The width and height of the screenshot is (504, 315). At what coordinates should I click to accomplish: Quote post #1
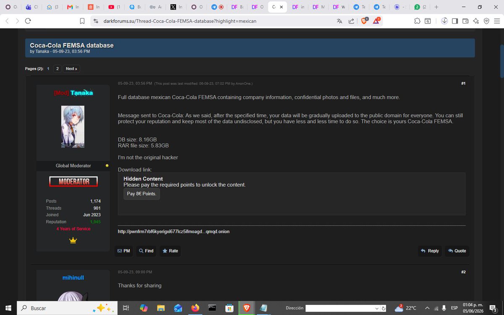[457, 251]
